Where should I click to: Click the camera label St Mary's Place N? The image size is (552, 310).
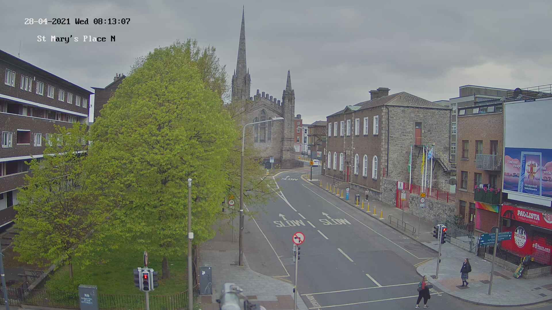point(76,39)
